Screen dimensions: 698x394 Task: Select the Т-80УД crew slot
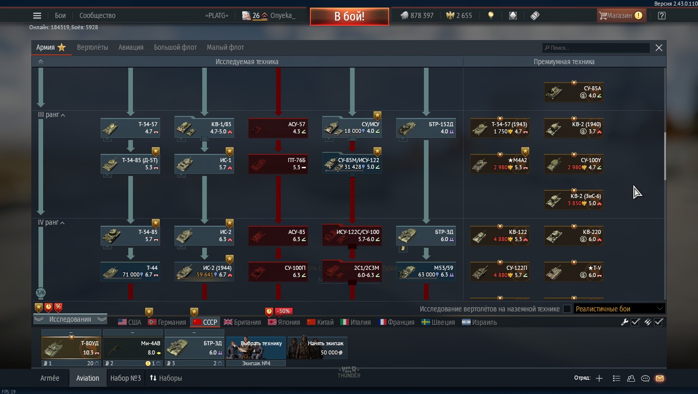[x=71, y=347]
